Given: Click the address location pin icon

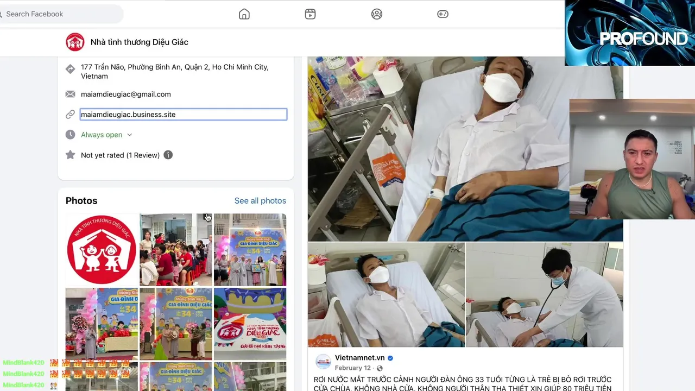Looking at the screenshot, I should tap(70, 69).
